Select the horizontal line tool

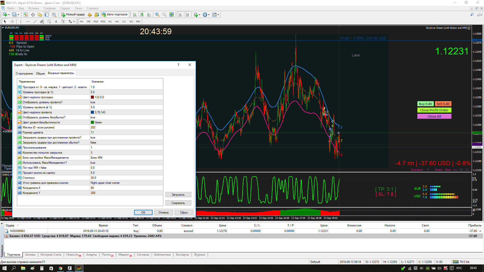coord(28,21)
